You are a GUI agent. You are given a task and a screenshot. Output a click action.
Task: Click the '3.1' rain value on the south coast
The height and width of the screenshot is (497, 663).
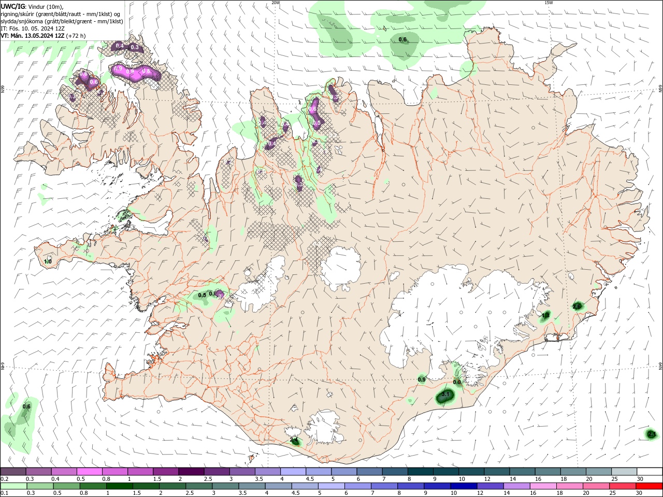(x=445, y=394)
